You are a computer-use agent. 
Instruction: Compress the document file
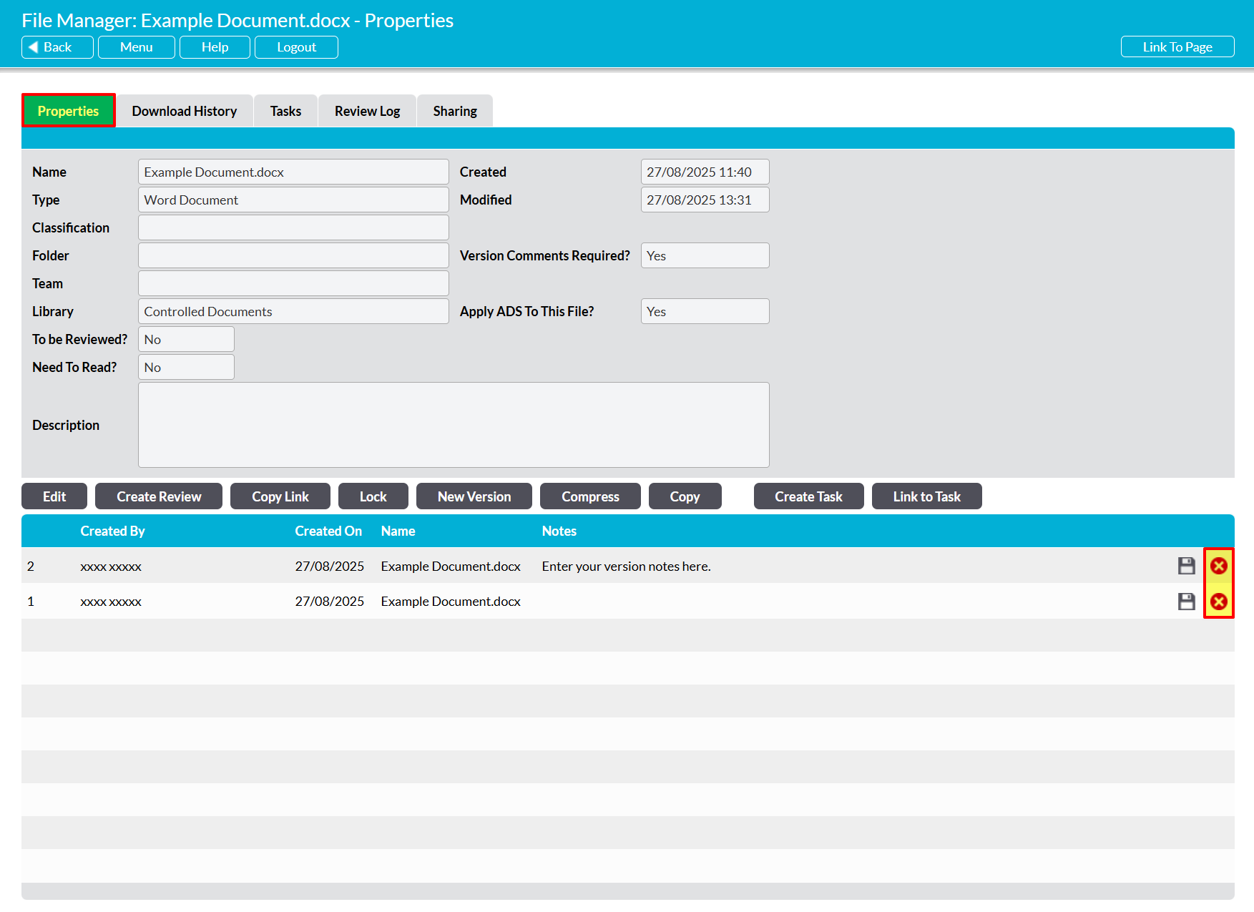click(x=590, y=496)
